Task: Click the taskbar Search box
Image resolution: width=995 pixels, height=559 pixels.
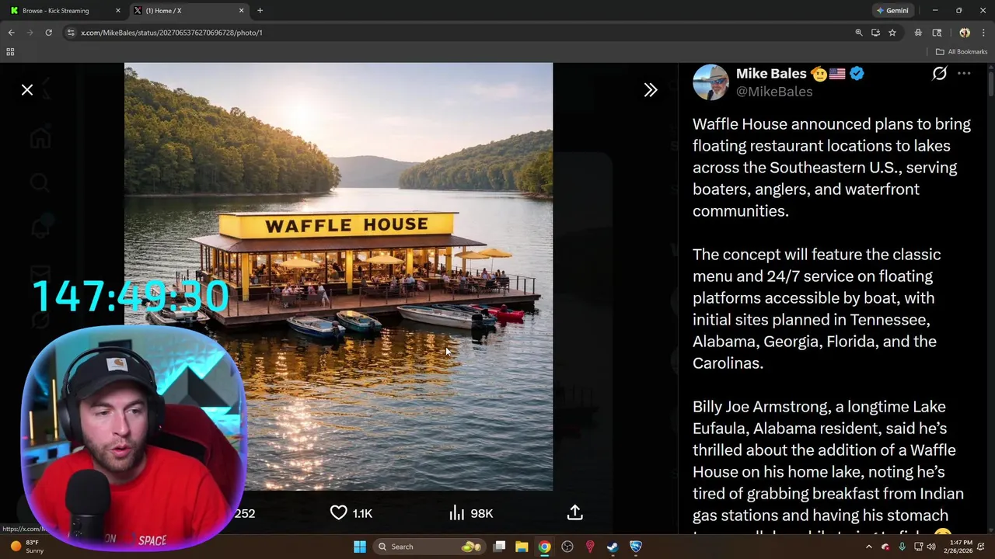Action: (428, 547)
